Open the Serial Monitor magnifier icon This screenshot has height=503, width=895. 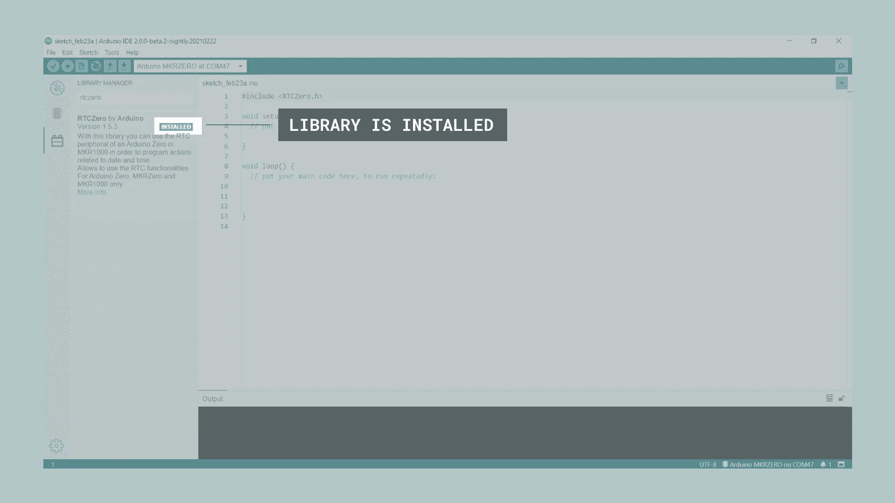[x=841, y=66]
